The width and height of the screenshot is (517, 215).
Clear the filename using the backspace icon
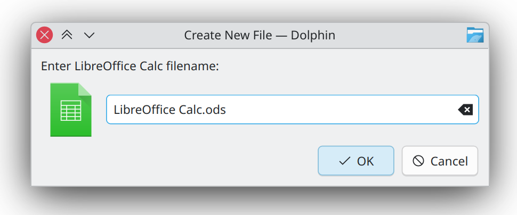[465, 110]
